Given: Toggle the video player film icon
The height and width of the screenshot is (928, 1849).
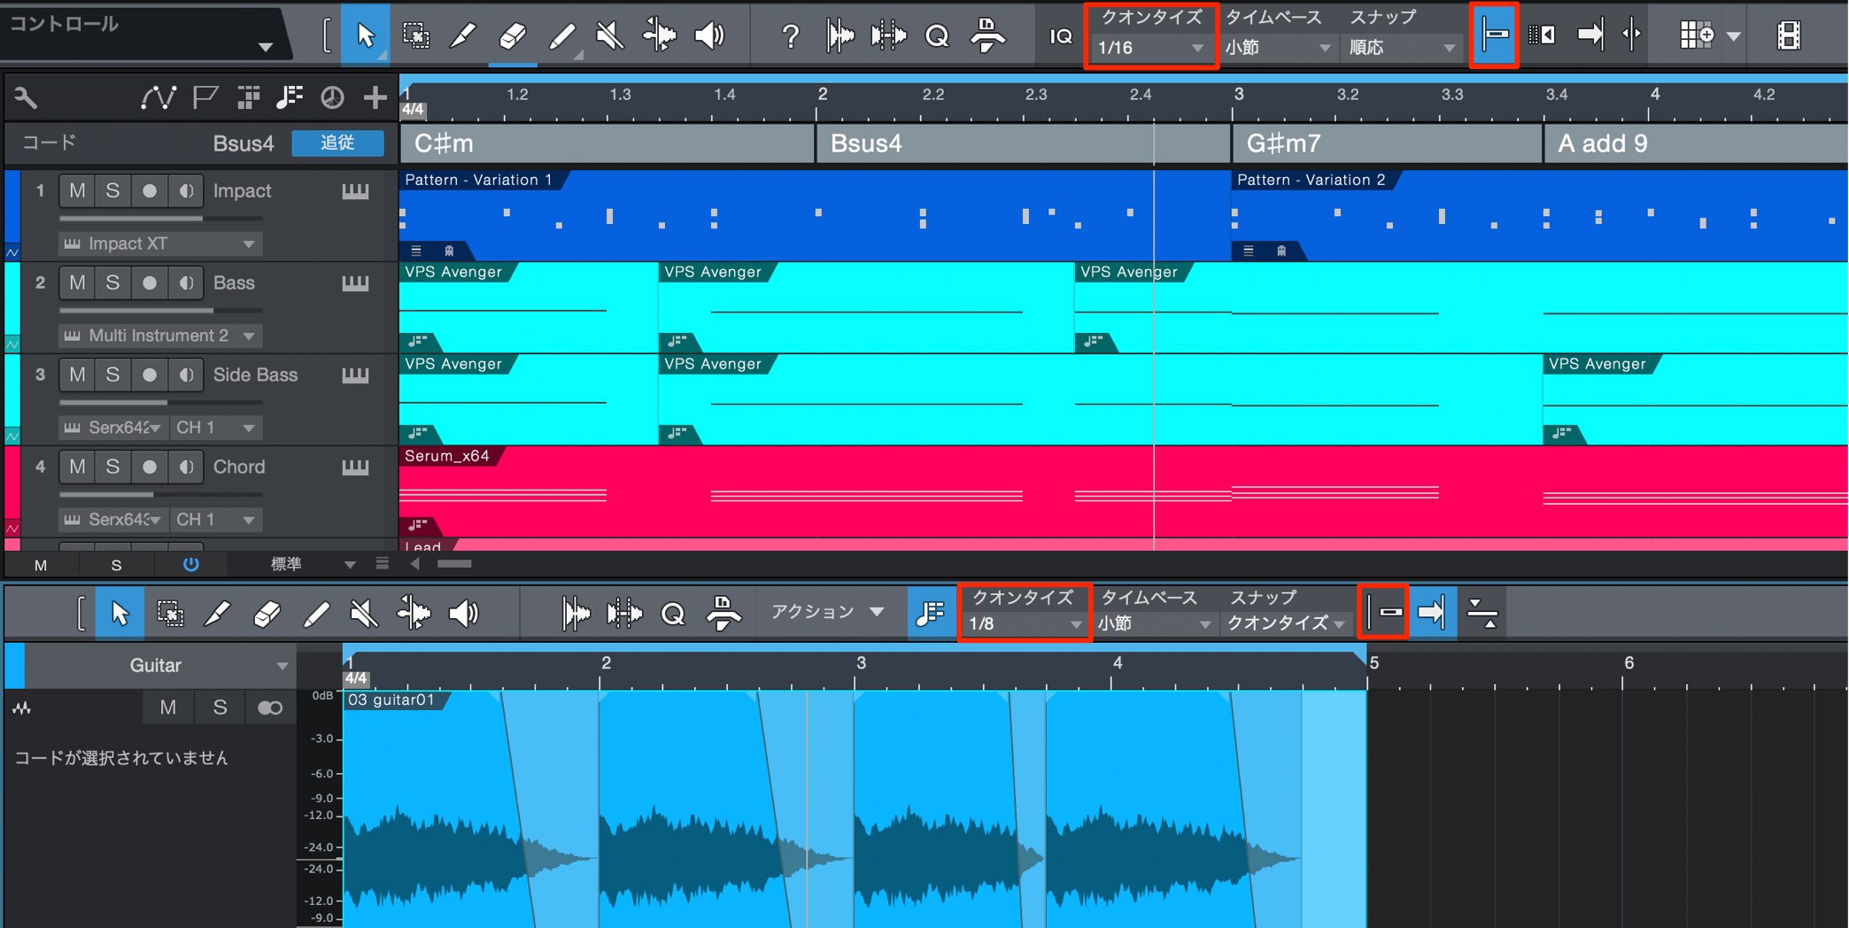Looking at the screenshot, I should tap(1789, 35).
